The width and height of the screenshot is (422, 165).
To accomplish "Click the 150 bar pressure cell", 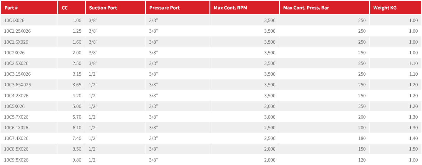I will click(x=362, y=149).
